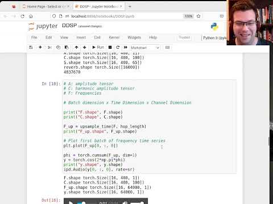Click the 4837670 output value

(x=72, y=72)
